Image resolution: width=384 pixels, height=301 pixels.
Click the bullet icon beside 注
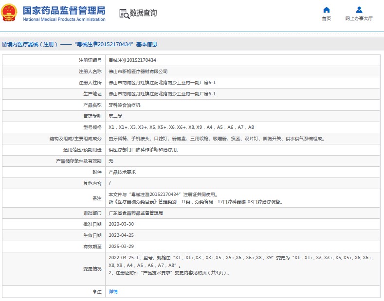pos(94,291)
